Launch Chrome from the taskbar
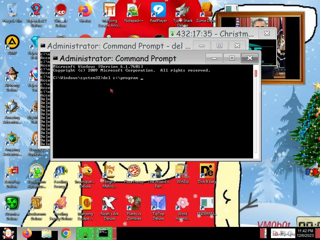This screenshot has width=320, height=240. (66, 233)
